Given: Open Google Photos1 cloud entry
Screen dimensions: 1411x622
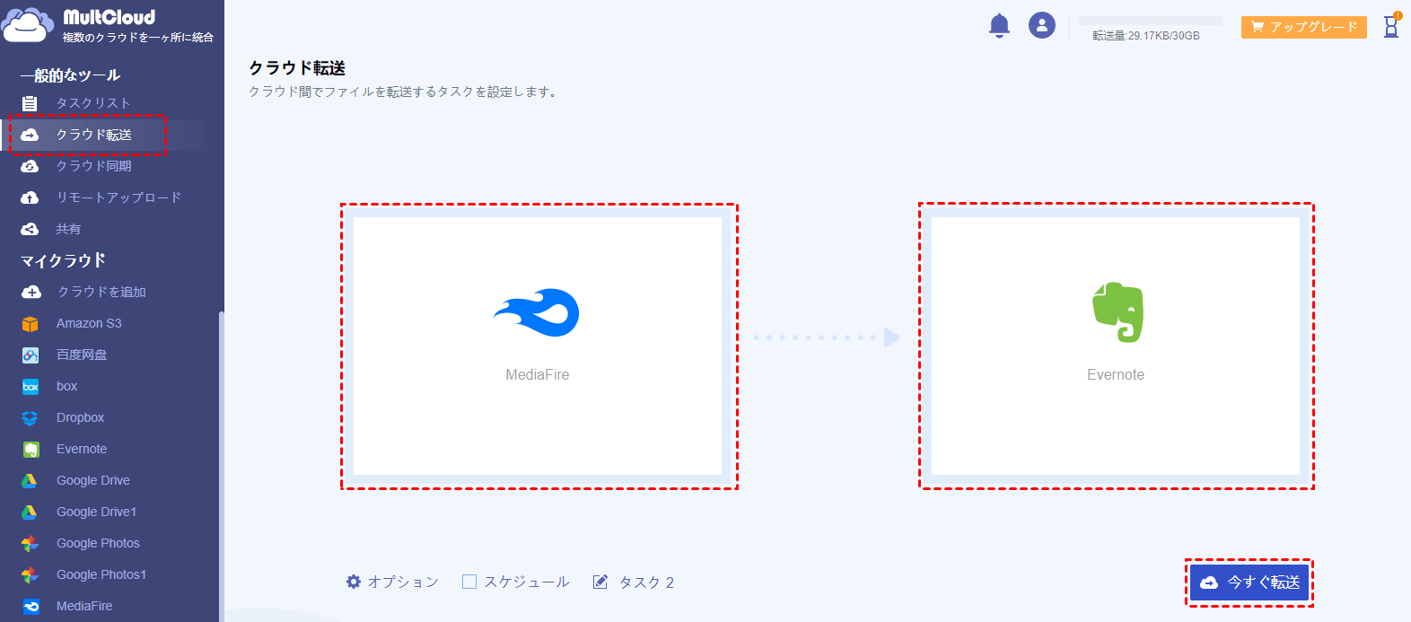Looking at the screenshot, I should (101, 574).
